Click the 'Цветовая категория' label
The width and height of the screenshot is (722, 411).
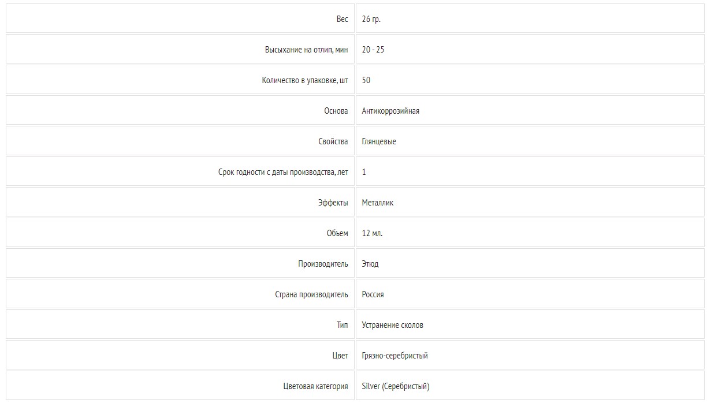[x=316, y=386]
